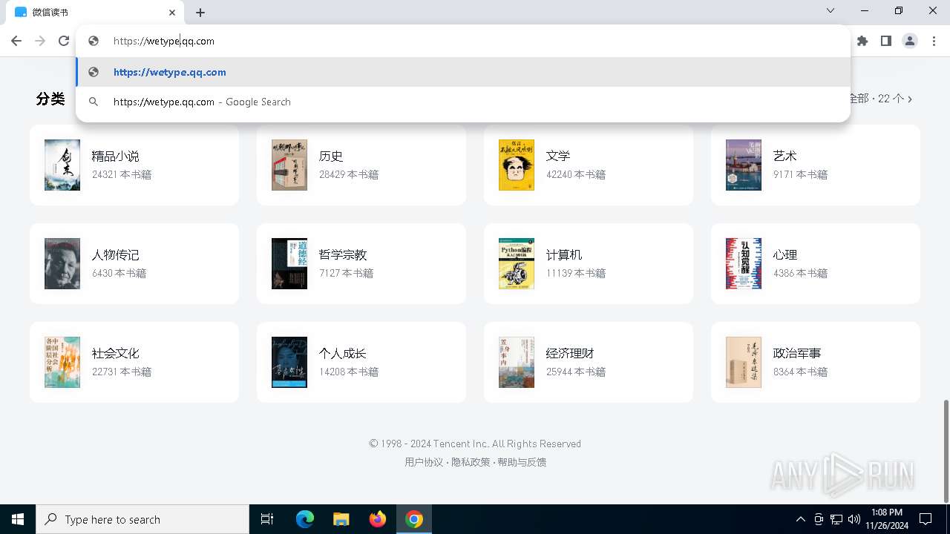Reload the page with the refresh icon
The image size is (950, 534).
point(64,41)
